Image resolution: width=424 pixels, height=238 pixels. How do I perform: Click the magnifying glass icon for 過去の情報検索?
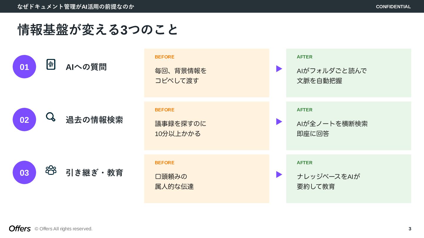pos(51,117)
